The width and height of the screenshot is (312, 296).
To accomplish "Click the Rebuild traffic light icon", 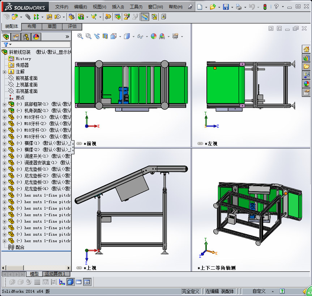I will click(x=265, y=7).
